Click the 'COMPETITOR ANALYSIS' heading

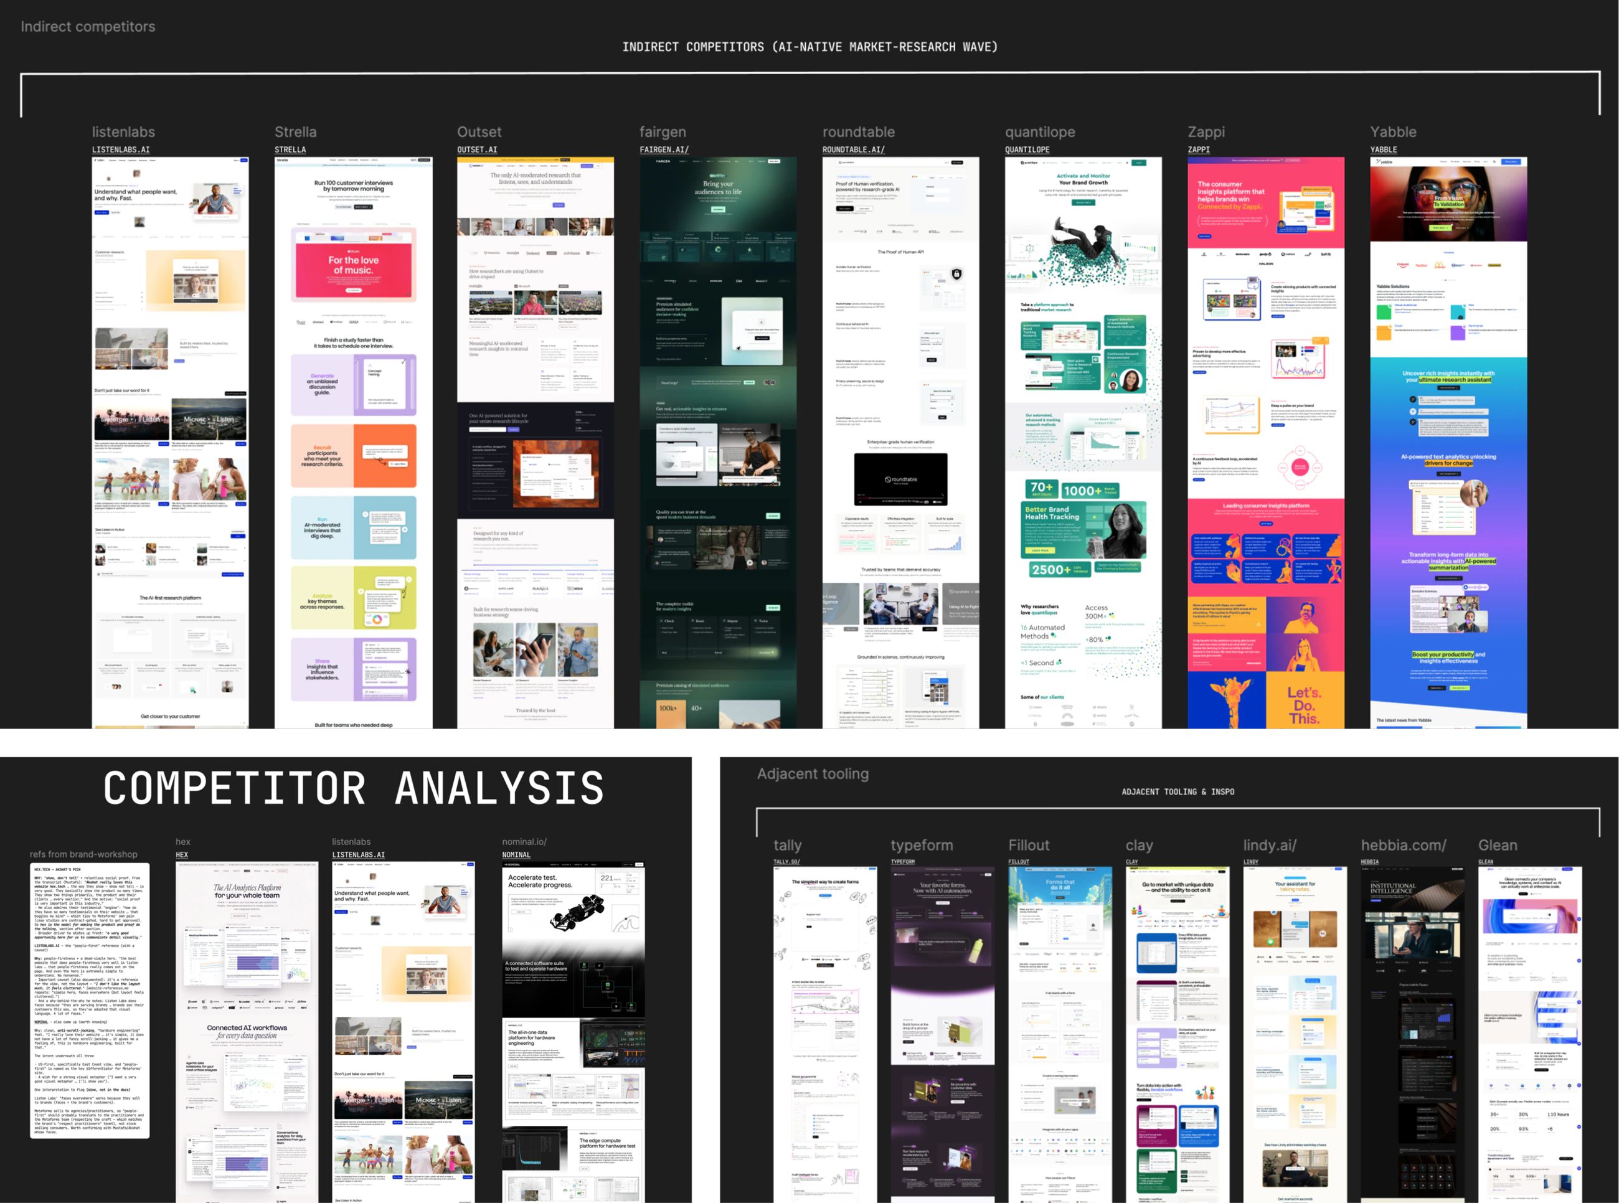click(x=354, y=788)
